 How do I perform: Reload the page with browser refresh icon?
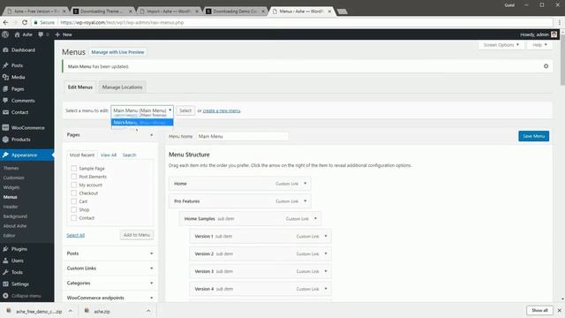[x=25, y=22]
